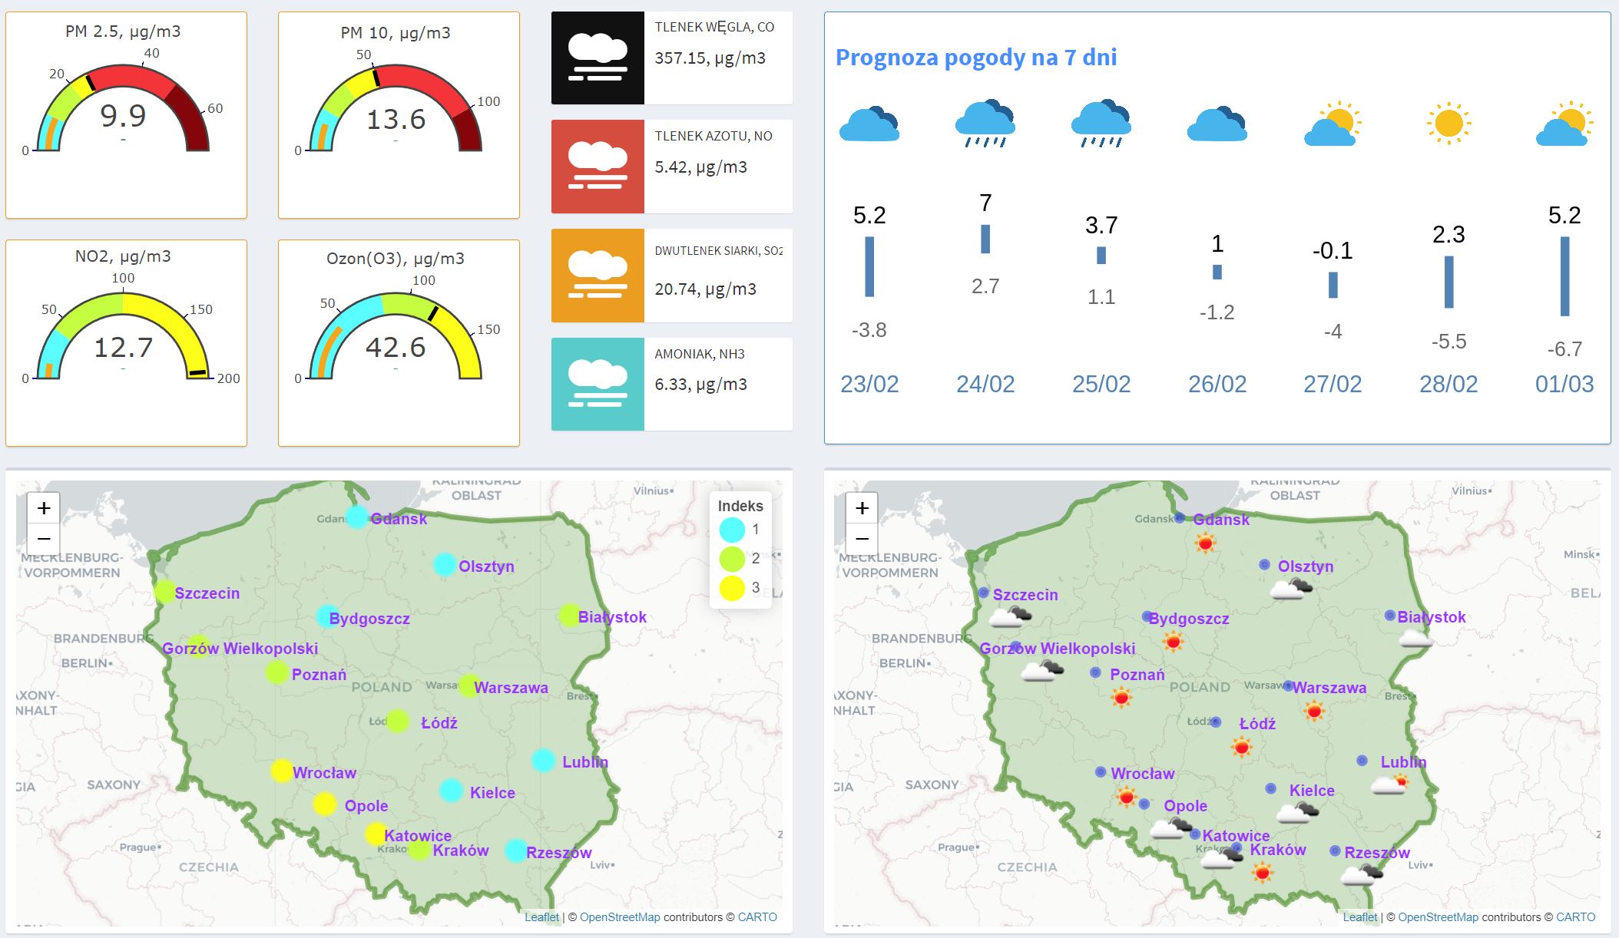Click the cloudy weather icon for 23/02

click(869, 124)
